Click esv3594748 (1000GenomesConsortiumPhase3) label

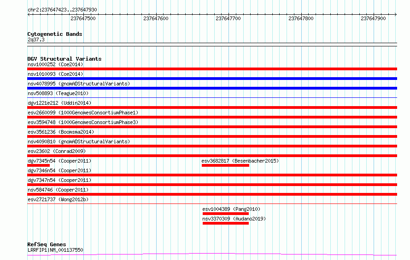click(x=83, y=122)
